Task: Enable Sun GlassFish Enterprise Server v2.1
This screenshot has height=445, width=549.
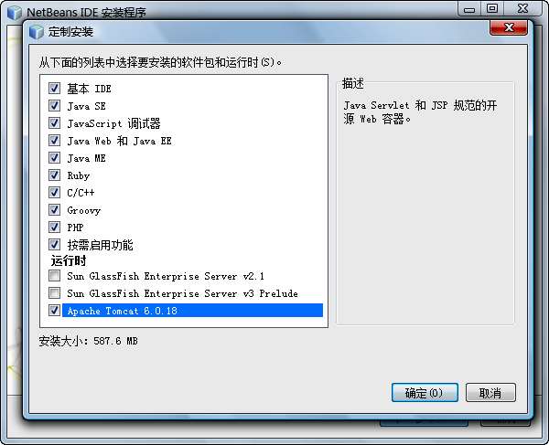Action: click(x=54, y=276)
